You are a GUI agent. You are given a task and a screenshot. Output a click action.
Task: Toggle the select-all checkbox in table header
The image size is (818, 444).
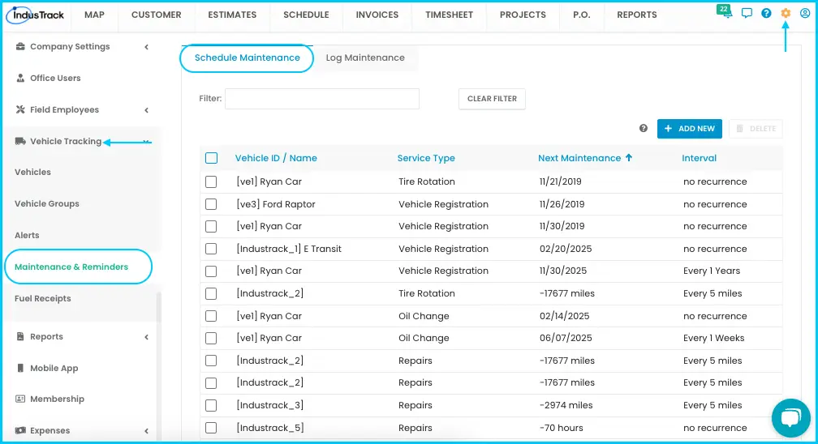211,158
